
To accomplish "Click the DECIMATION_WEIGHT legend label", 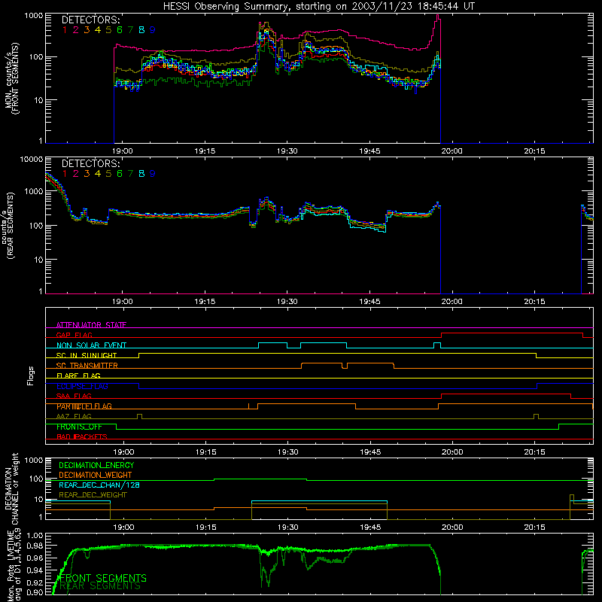I will 96,475.
